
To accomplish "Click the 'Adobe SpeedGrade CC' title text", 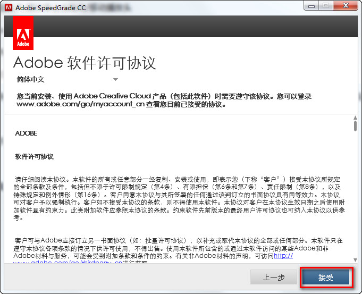I will click(x=50, y=8).
